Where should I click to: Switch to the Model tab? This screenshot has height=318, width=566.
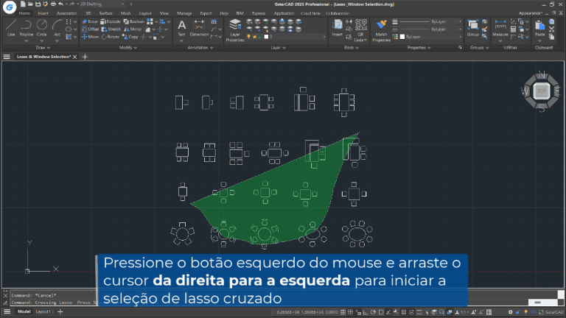click(x=24, y=312)
